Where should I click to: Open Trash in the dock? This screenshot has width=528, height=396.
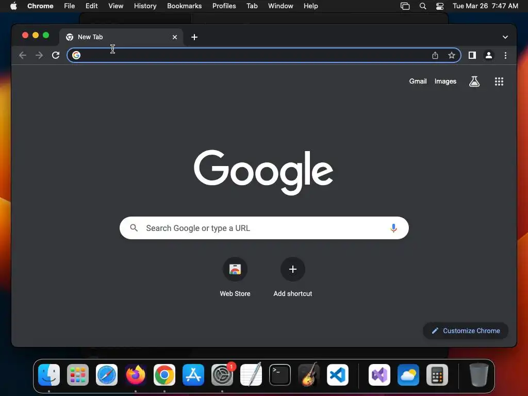pyautogui.click(x=479, y=374)
